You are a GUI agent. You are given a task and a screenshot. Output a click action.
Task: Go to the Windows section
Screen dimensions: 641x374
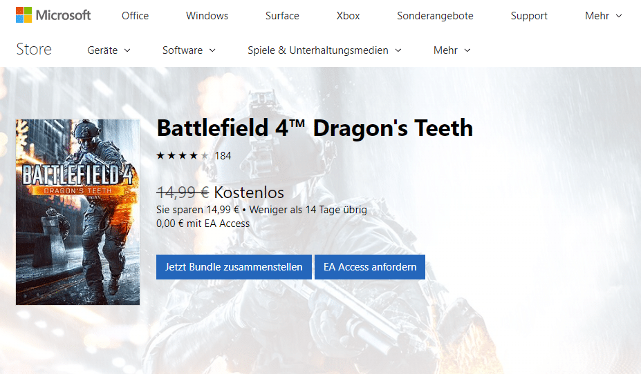click(x=207, y=16)
